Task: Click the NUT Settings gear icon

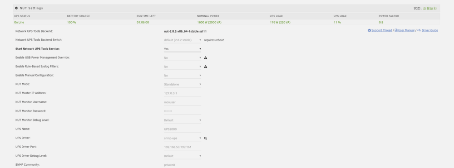Action: coord(16,8)
